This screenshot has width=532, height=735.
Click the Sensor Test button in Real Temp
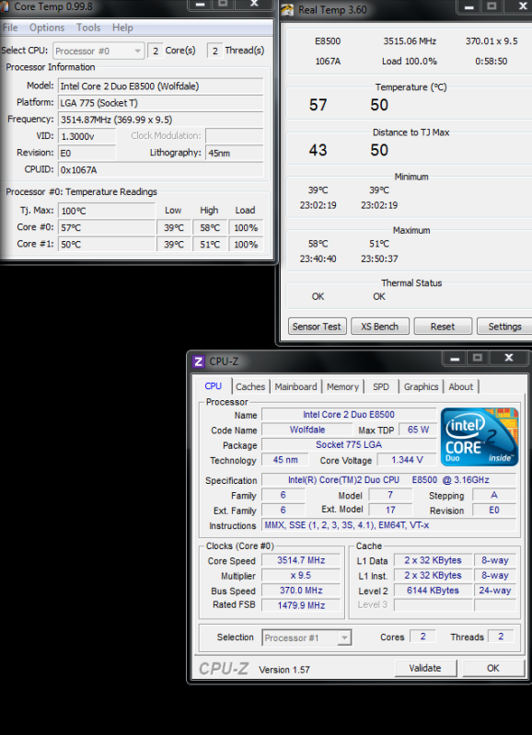(317, 327)
